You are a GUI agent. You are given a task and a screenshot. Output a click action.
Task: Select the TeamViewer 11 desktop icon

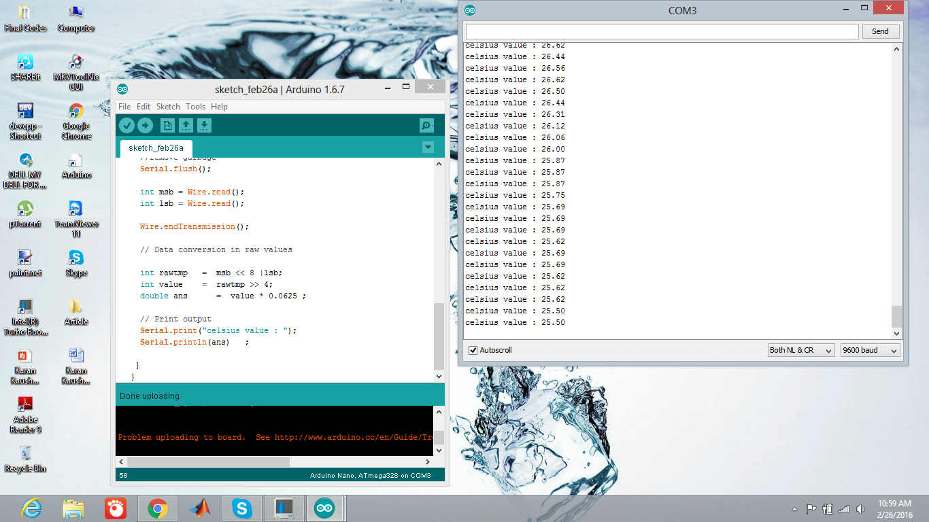(x=76, y=220)
